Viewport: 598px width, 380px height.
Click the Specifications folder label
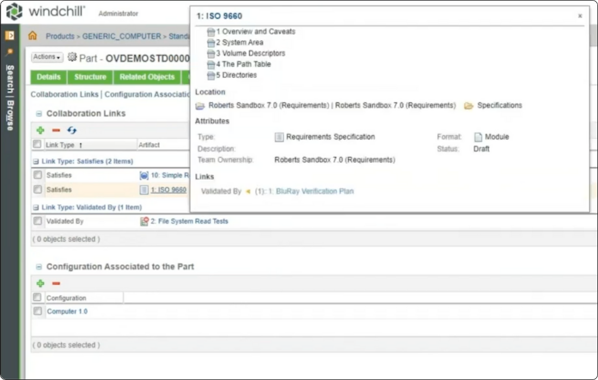point(500,105)
